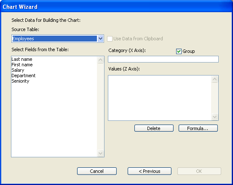233x185 pixels.
Task: Toggle the Group checkbox
Action: click(x=179, y=51)
